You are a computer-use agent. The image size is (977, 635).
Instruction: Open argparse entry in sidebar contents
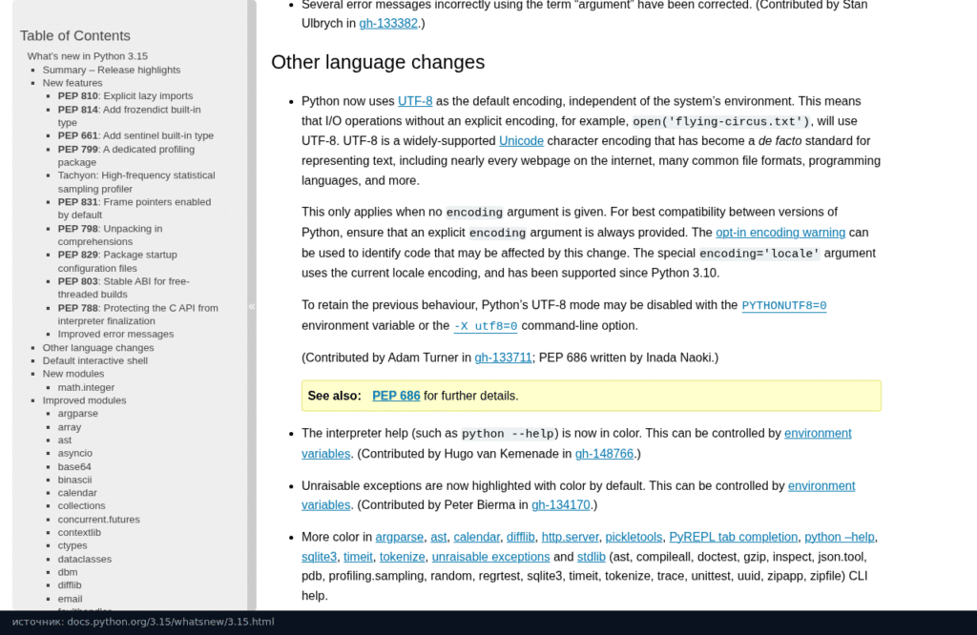pos(78,414)
